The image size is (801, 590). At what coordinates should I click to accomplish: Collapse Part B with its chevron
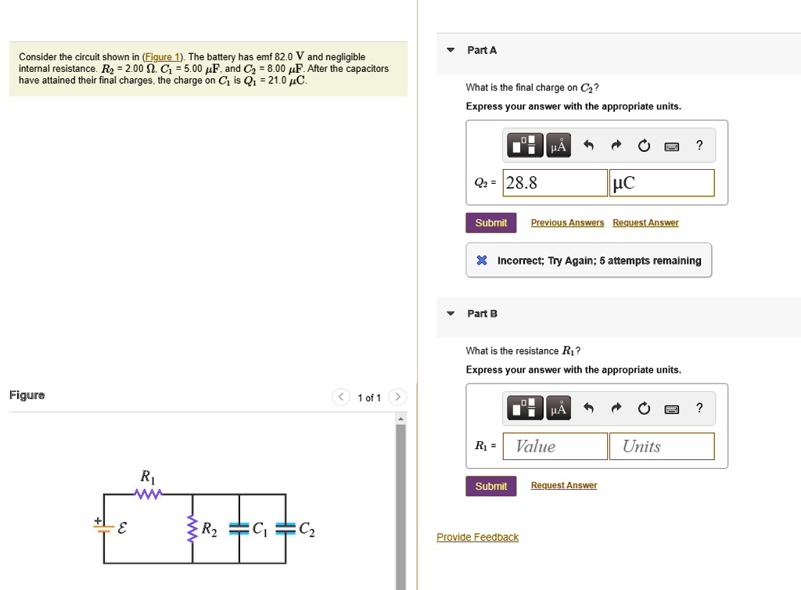450,312
